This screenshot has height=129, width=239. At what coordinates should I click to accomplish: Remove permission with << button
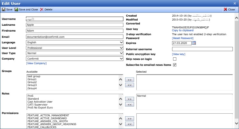pos(130,124)
